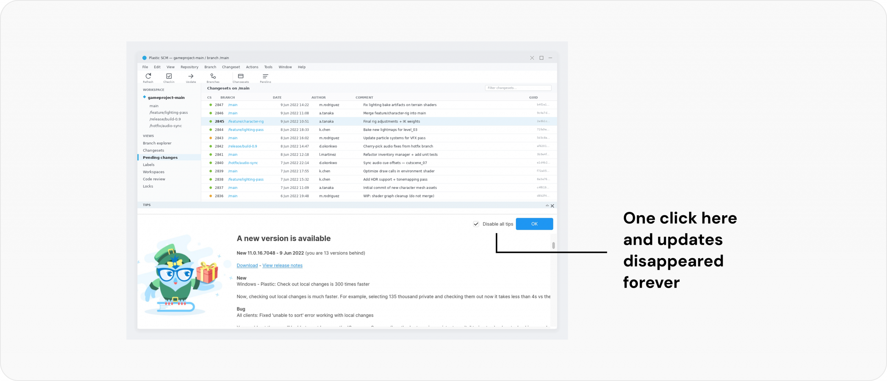The height and width of the screenshot is (381, 887).
Task: Select comment "Initial commit of new character mesh assets"
Action: pyautogui.click(x=400, y=188)
